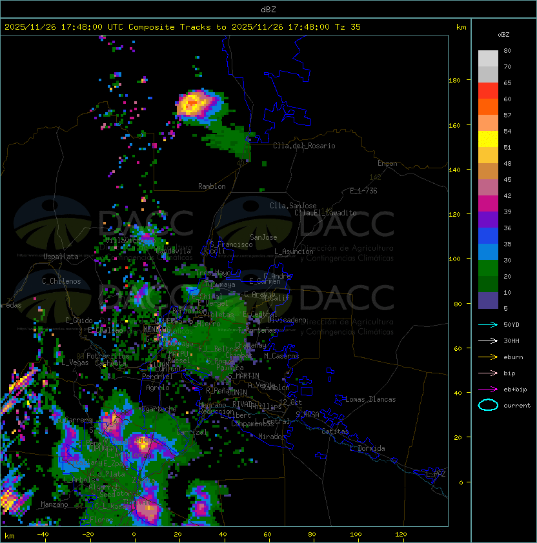Click the 'eburn' legend label

pyautogui.click(x=513, y=357)
